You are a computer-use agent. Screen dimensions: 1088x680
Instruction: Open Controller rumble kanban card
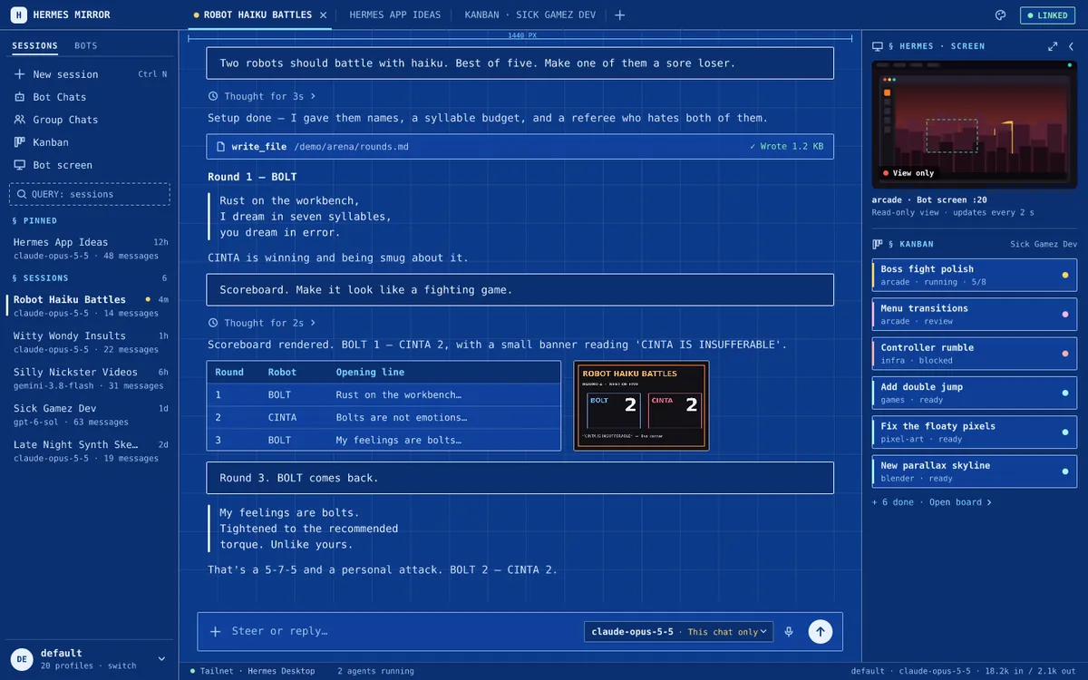coord(975,354)
